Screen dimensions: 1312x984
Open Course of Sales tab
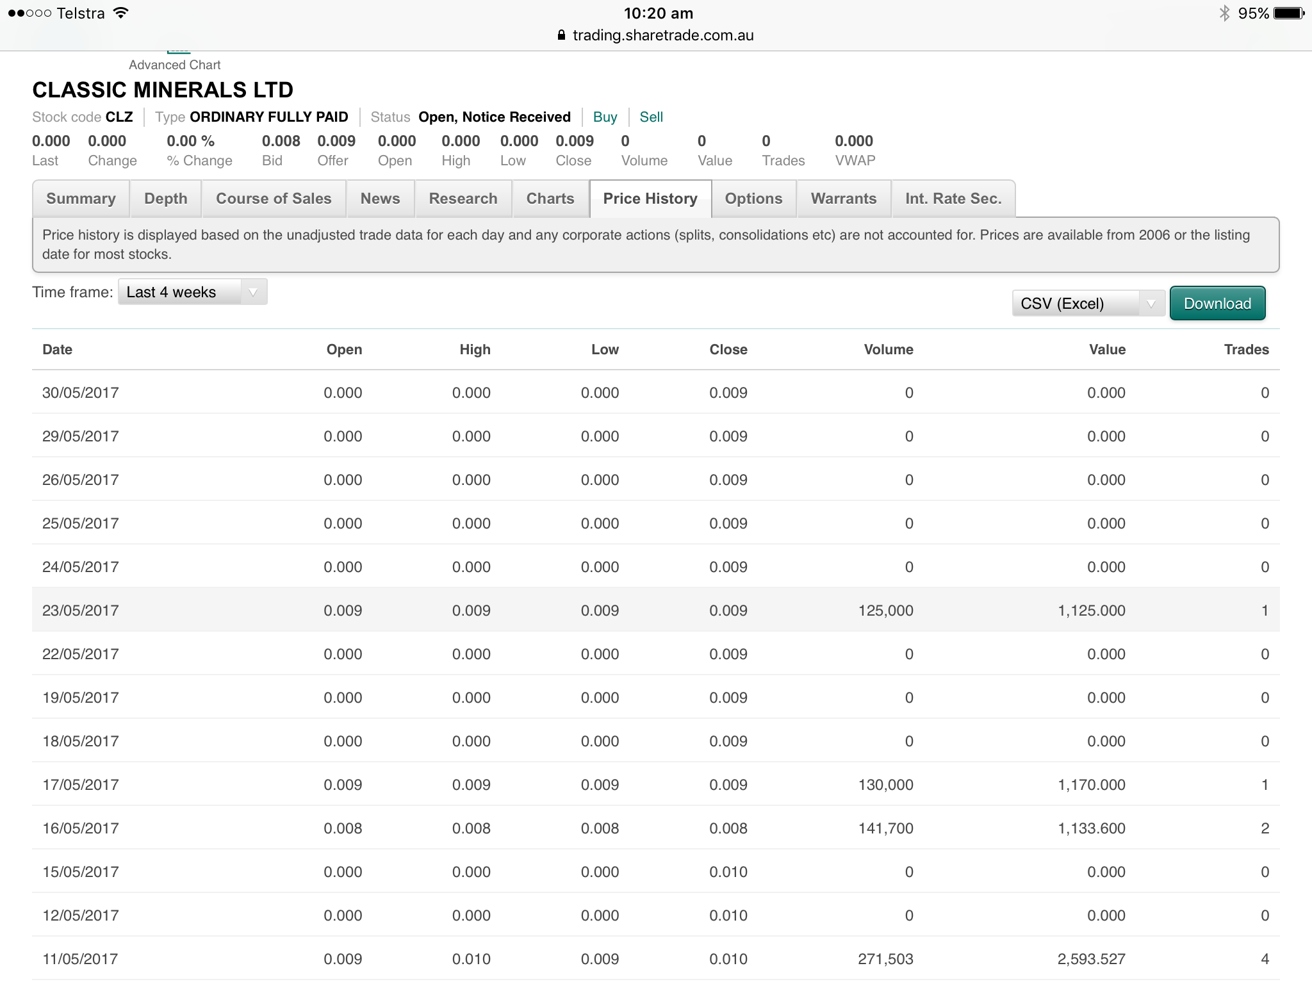coord(274,199)
